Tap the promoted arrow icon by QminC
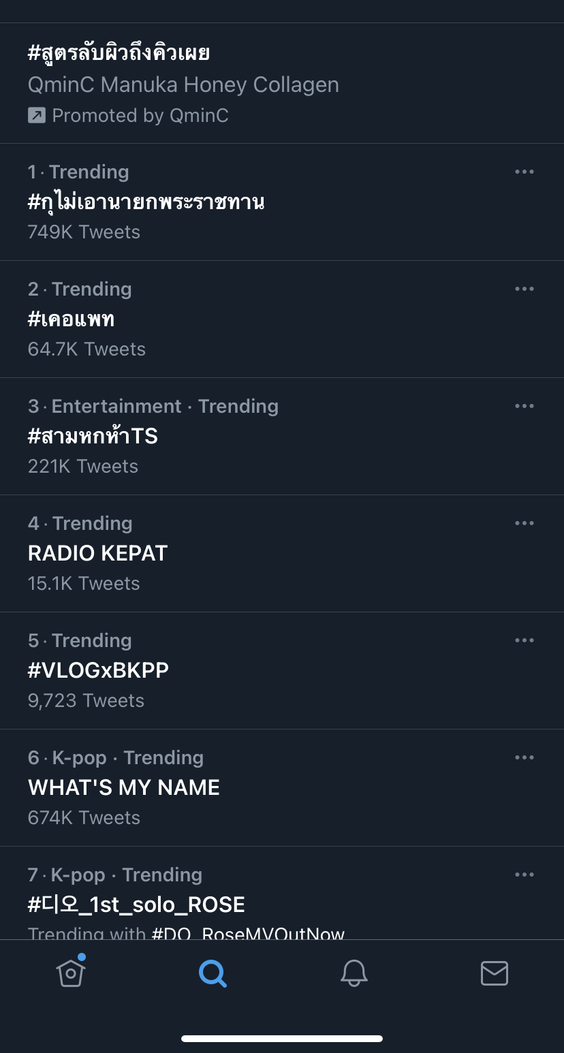Image resolution: width=564 pixels, height=1053 pixels. [x=36, y=115]
